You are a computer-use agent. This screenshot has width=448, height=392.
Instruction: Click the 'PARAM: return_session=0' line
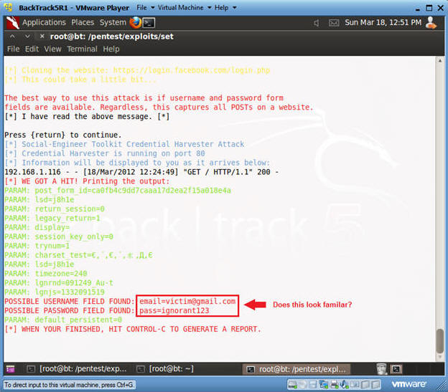pos(55,209)
